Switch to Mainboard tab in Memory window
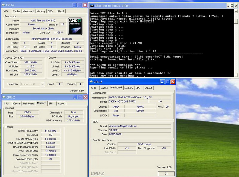This screenshot has height=177, width=239. (29, 103)
